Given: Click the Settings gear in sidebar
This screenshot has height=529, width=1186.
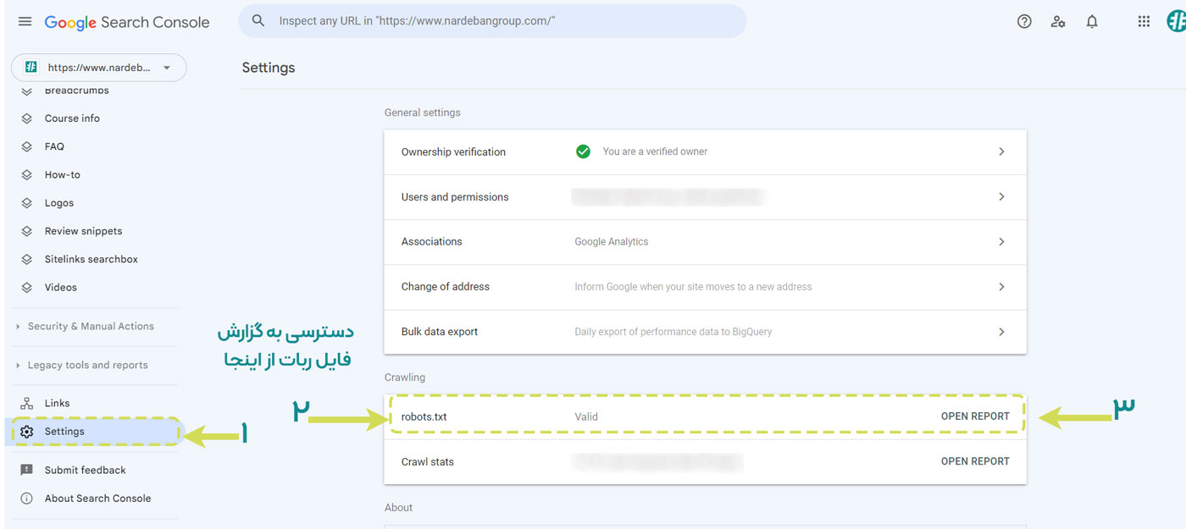Looking at the screenshot, I should [27, 432].
